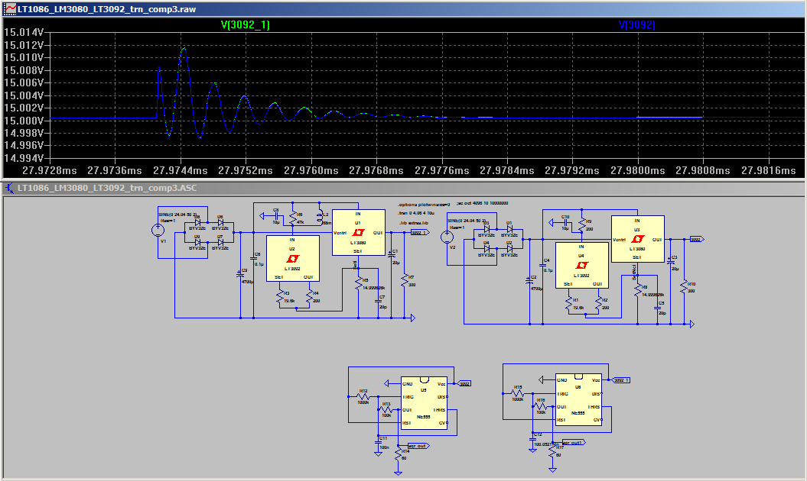Click the U4 LT3092 current source block

coord(581,265)
